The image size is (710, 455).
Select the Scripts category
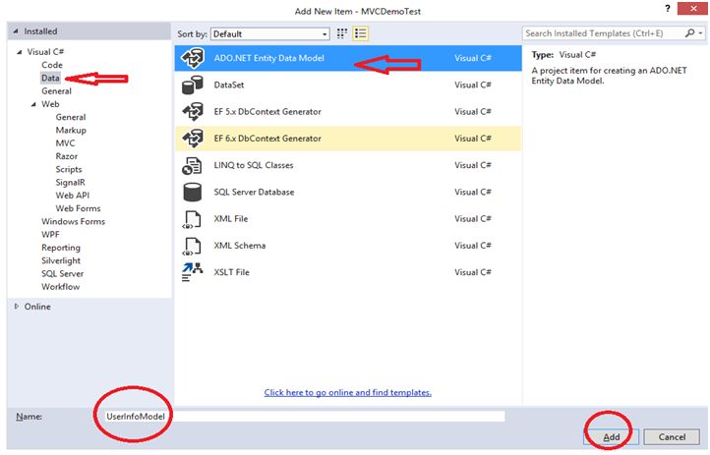click(x=69, y=169)
